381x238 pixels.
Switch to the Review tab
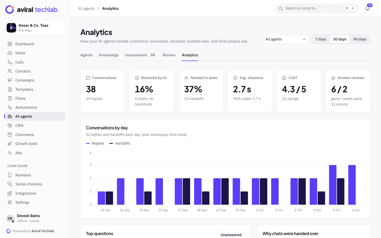[169, 55]
